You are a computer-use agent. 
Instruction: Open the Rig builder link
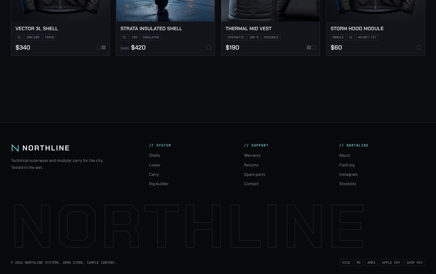click(x=159, y=184)
